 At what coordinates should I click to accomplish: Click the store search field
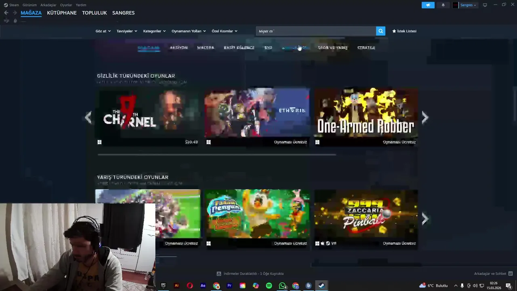tap(316, 31)
